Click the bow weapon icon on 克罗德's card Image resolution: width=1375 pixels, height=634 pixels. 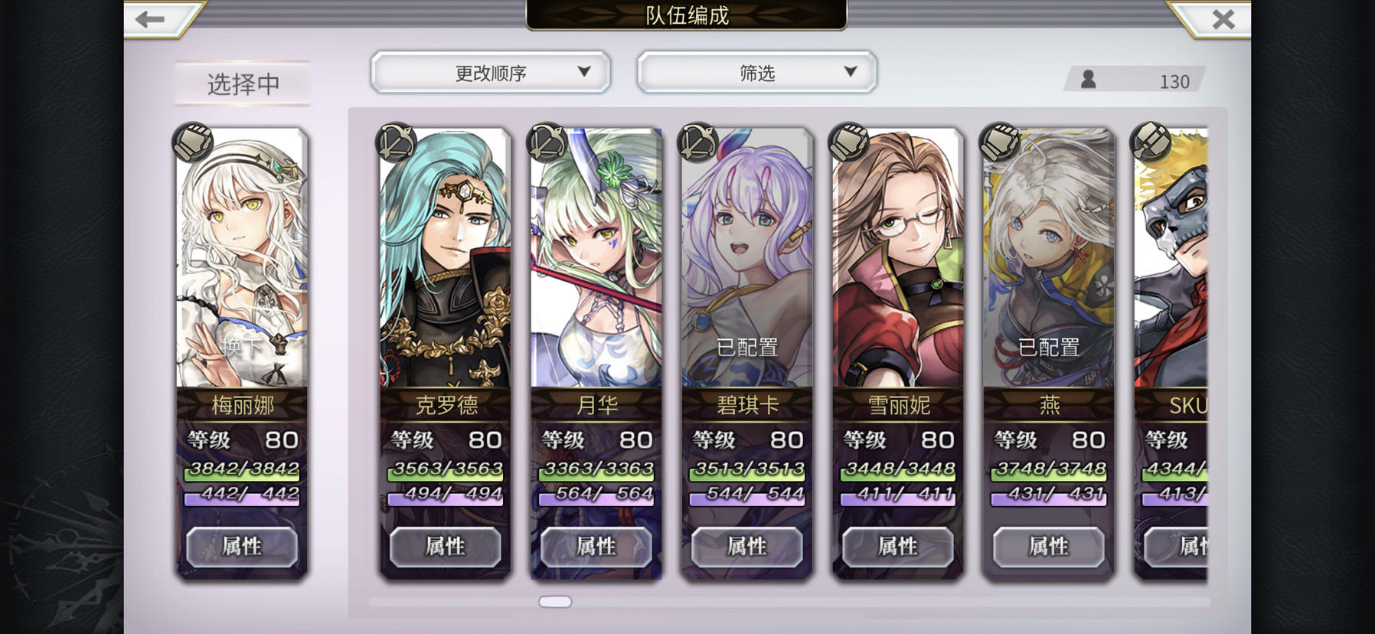click(x=396, y=142)
